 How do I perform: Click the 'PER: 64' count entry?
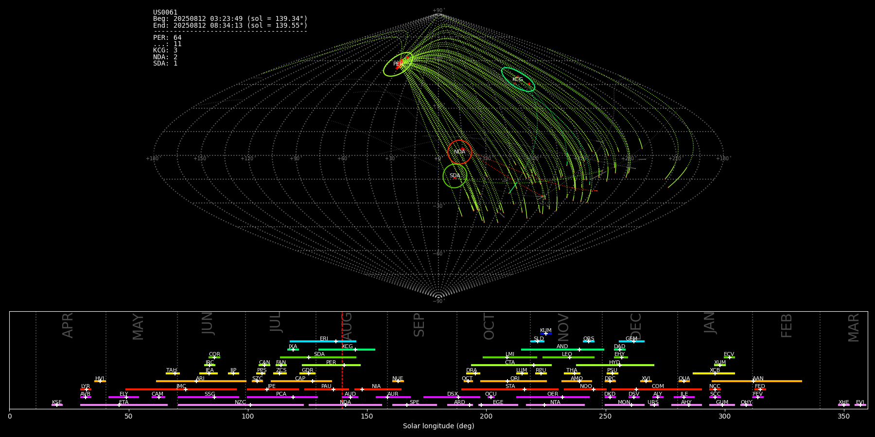click(167, 38)
